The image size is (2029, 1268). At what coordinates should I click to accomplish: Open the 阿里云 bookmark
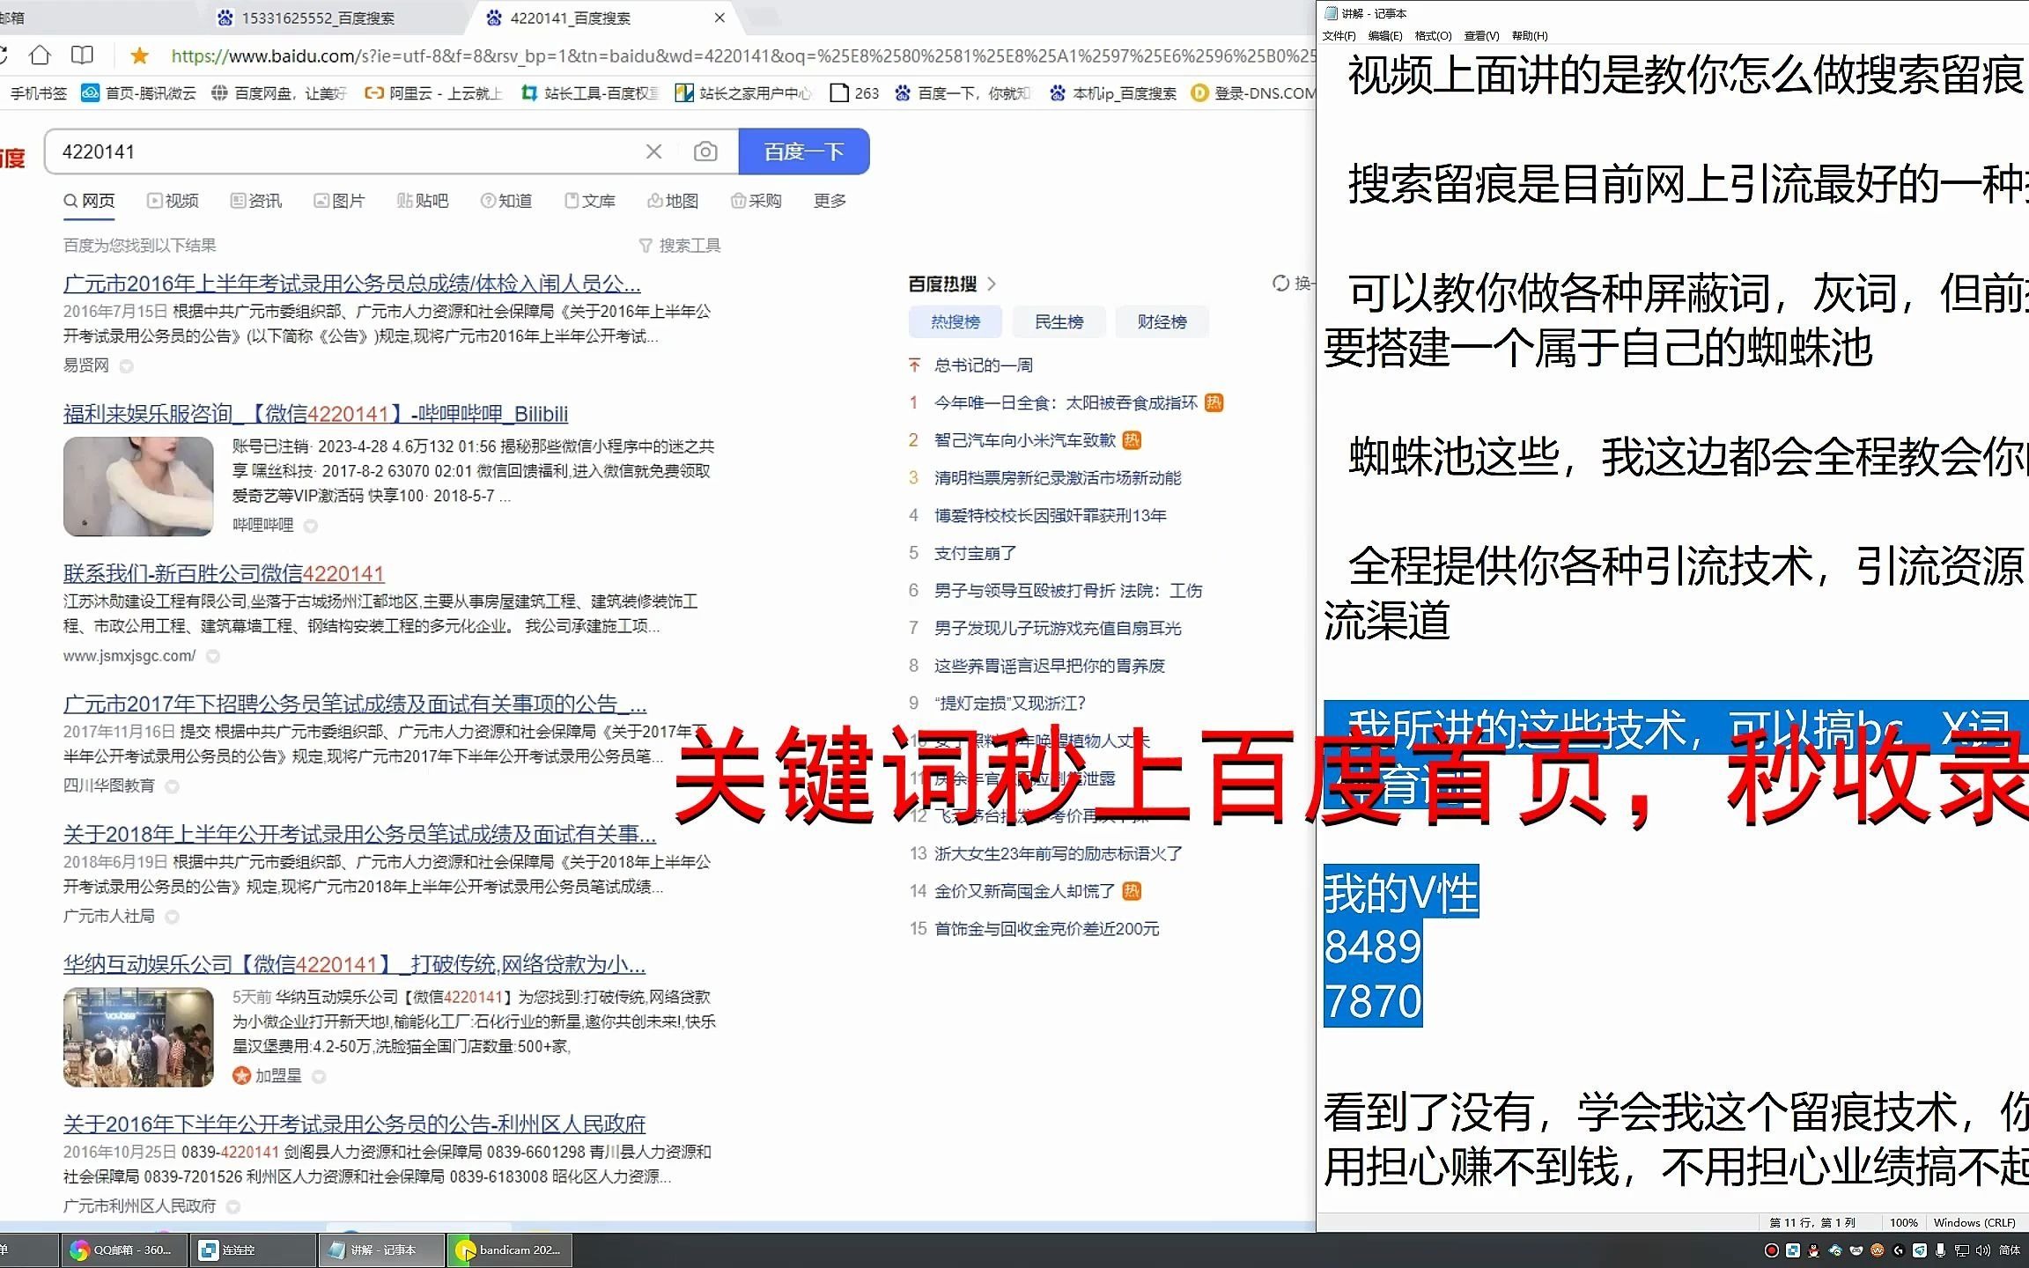(433, 93)
